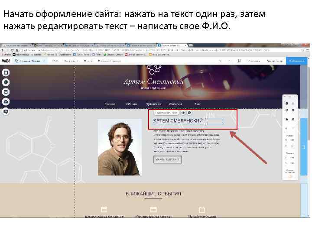312x234 pixels.
Task: Select the БЛИЖАЙШИЕ СОБЫТИЯ section heading
Action: 153,194
